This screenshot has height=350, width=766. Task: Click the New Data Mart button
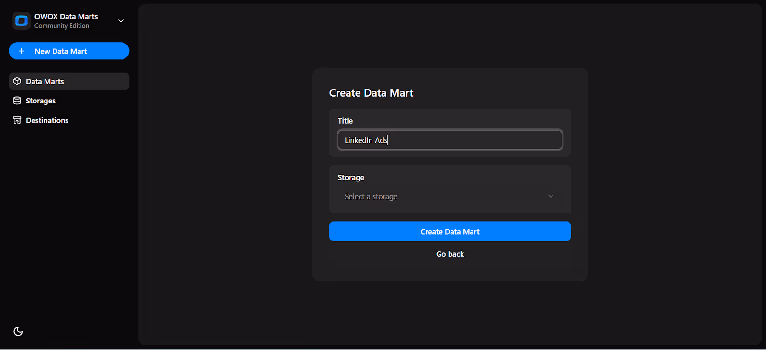tap(69, 51)
